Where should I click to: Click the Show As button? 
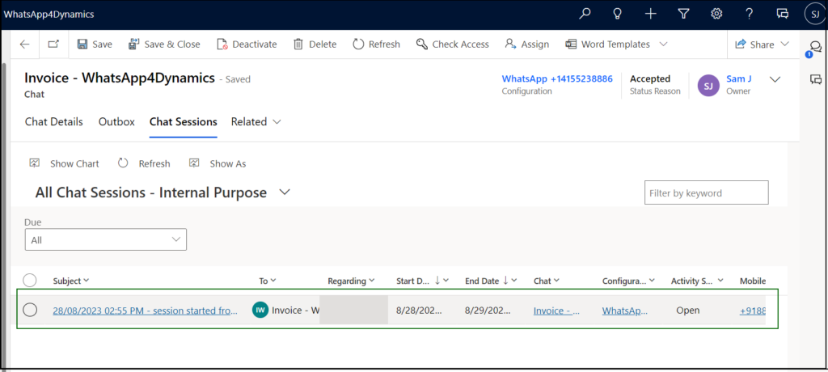[x=218, y=164]
